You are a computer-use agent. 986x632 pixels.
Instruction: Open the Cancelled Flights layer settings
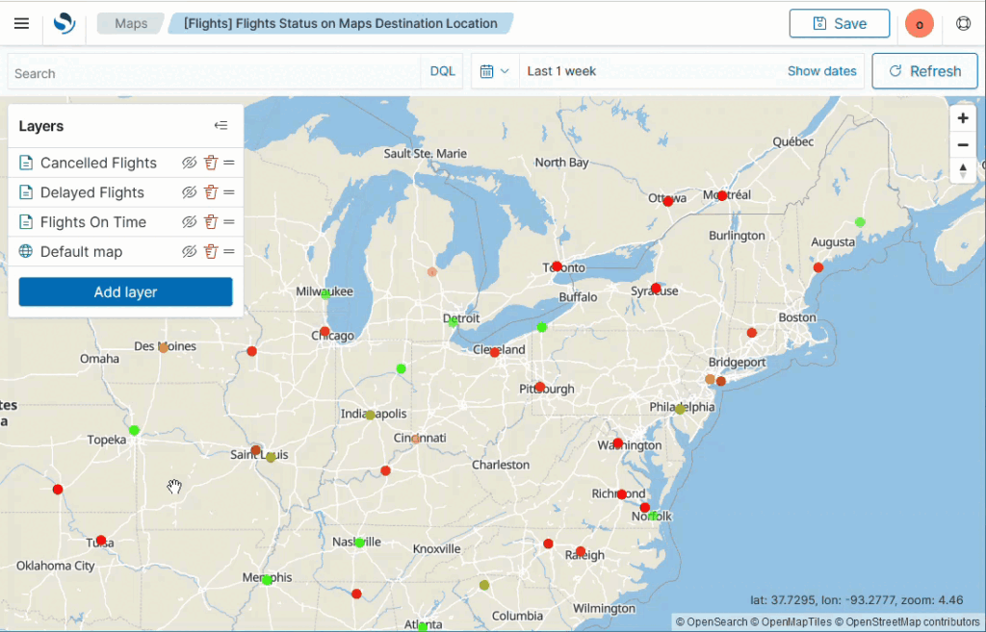[99, 163]
